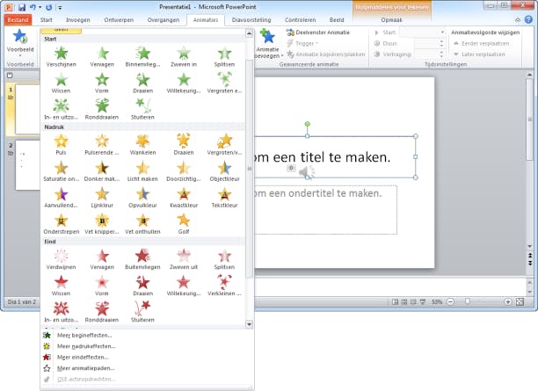Apply the Zweven in entrance effect

coord(184,57)
